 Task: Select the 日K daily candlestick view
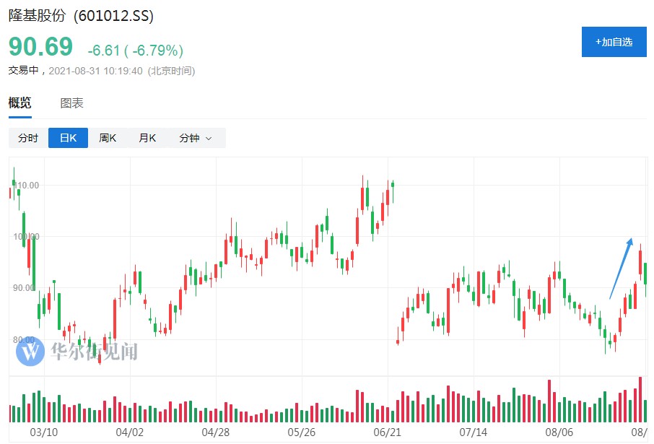[x=68, y=138]
